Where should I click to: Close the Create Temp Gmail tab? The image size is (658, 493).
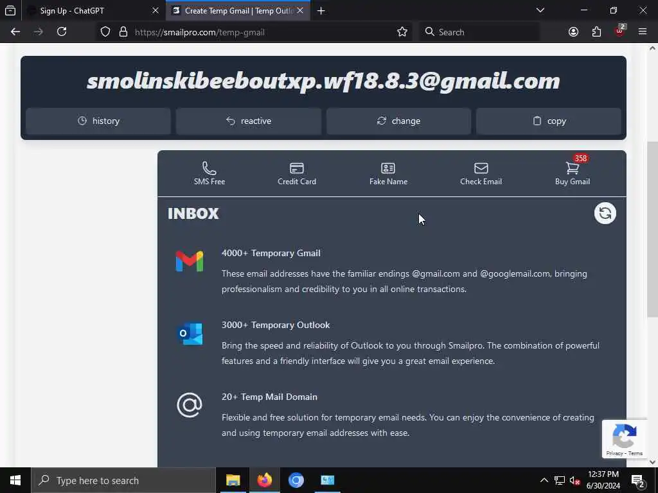pyautogui.click(x=300, y=10)
